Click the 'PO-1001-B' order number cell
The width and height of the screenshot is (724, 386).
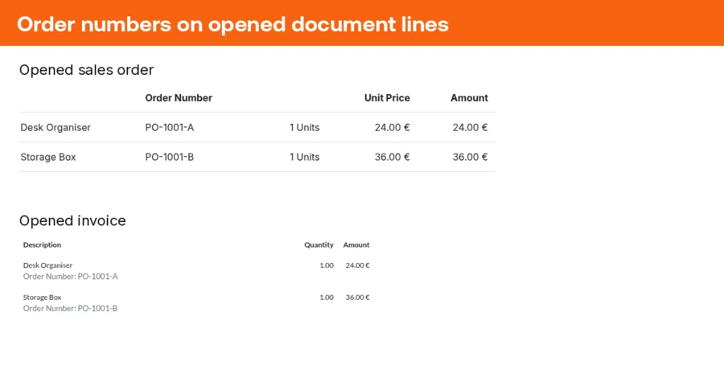pos(170,157)
